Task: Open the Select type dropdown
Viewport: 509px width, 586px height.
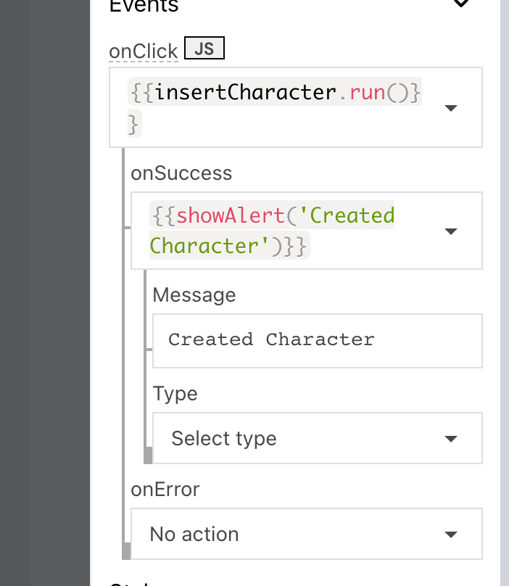Action: [305, 439]
